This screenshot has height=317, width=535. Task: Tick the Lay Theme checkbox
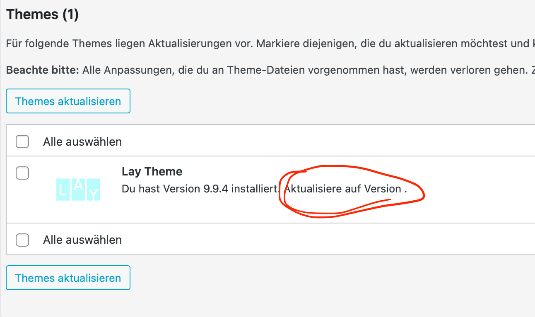click(22, 173)
